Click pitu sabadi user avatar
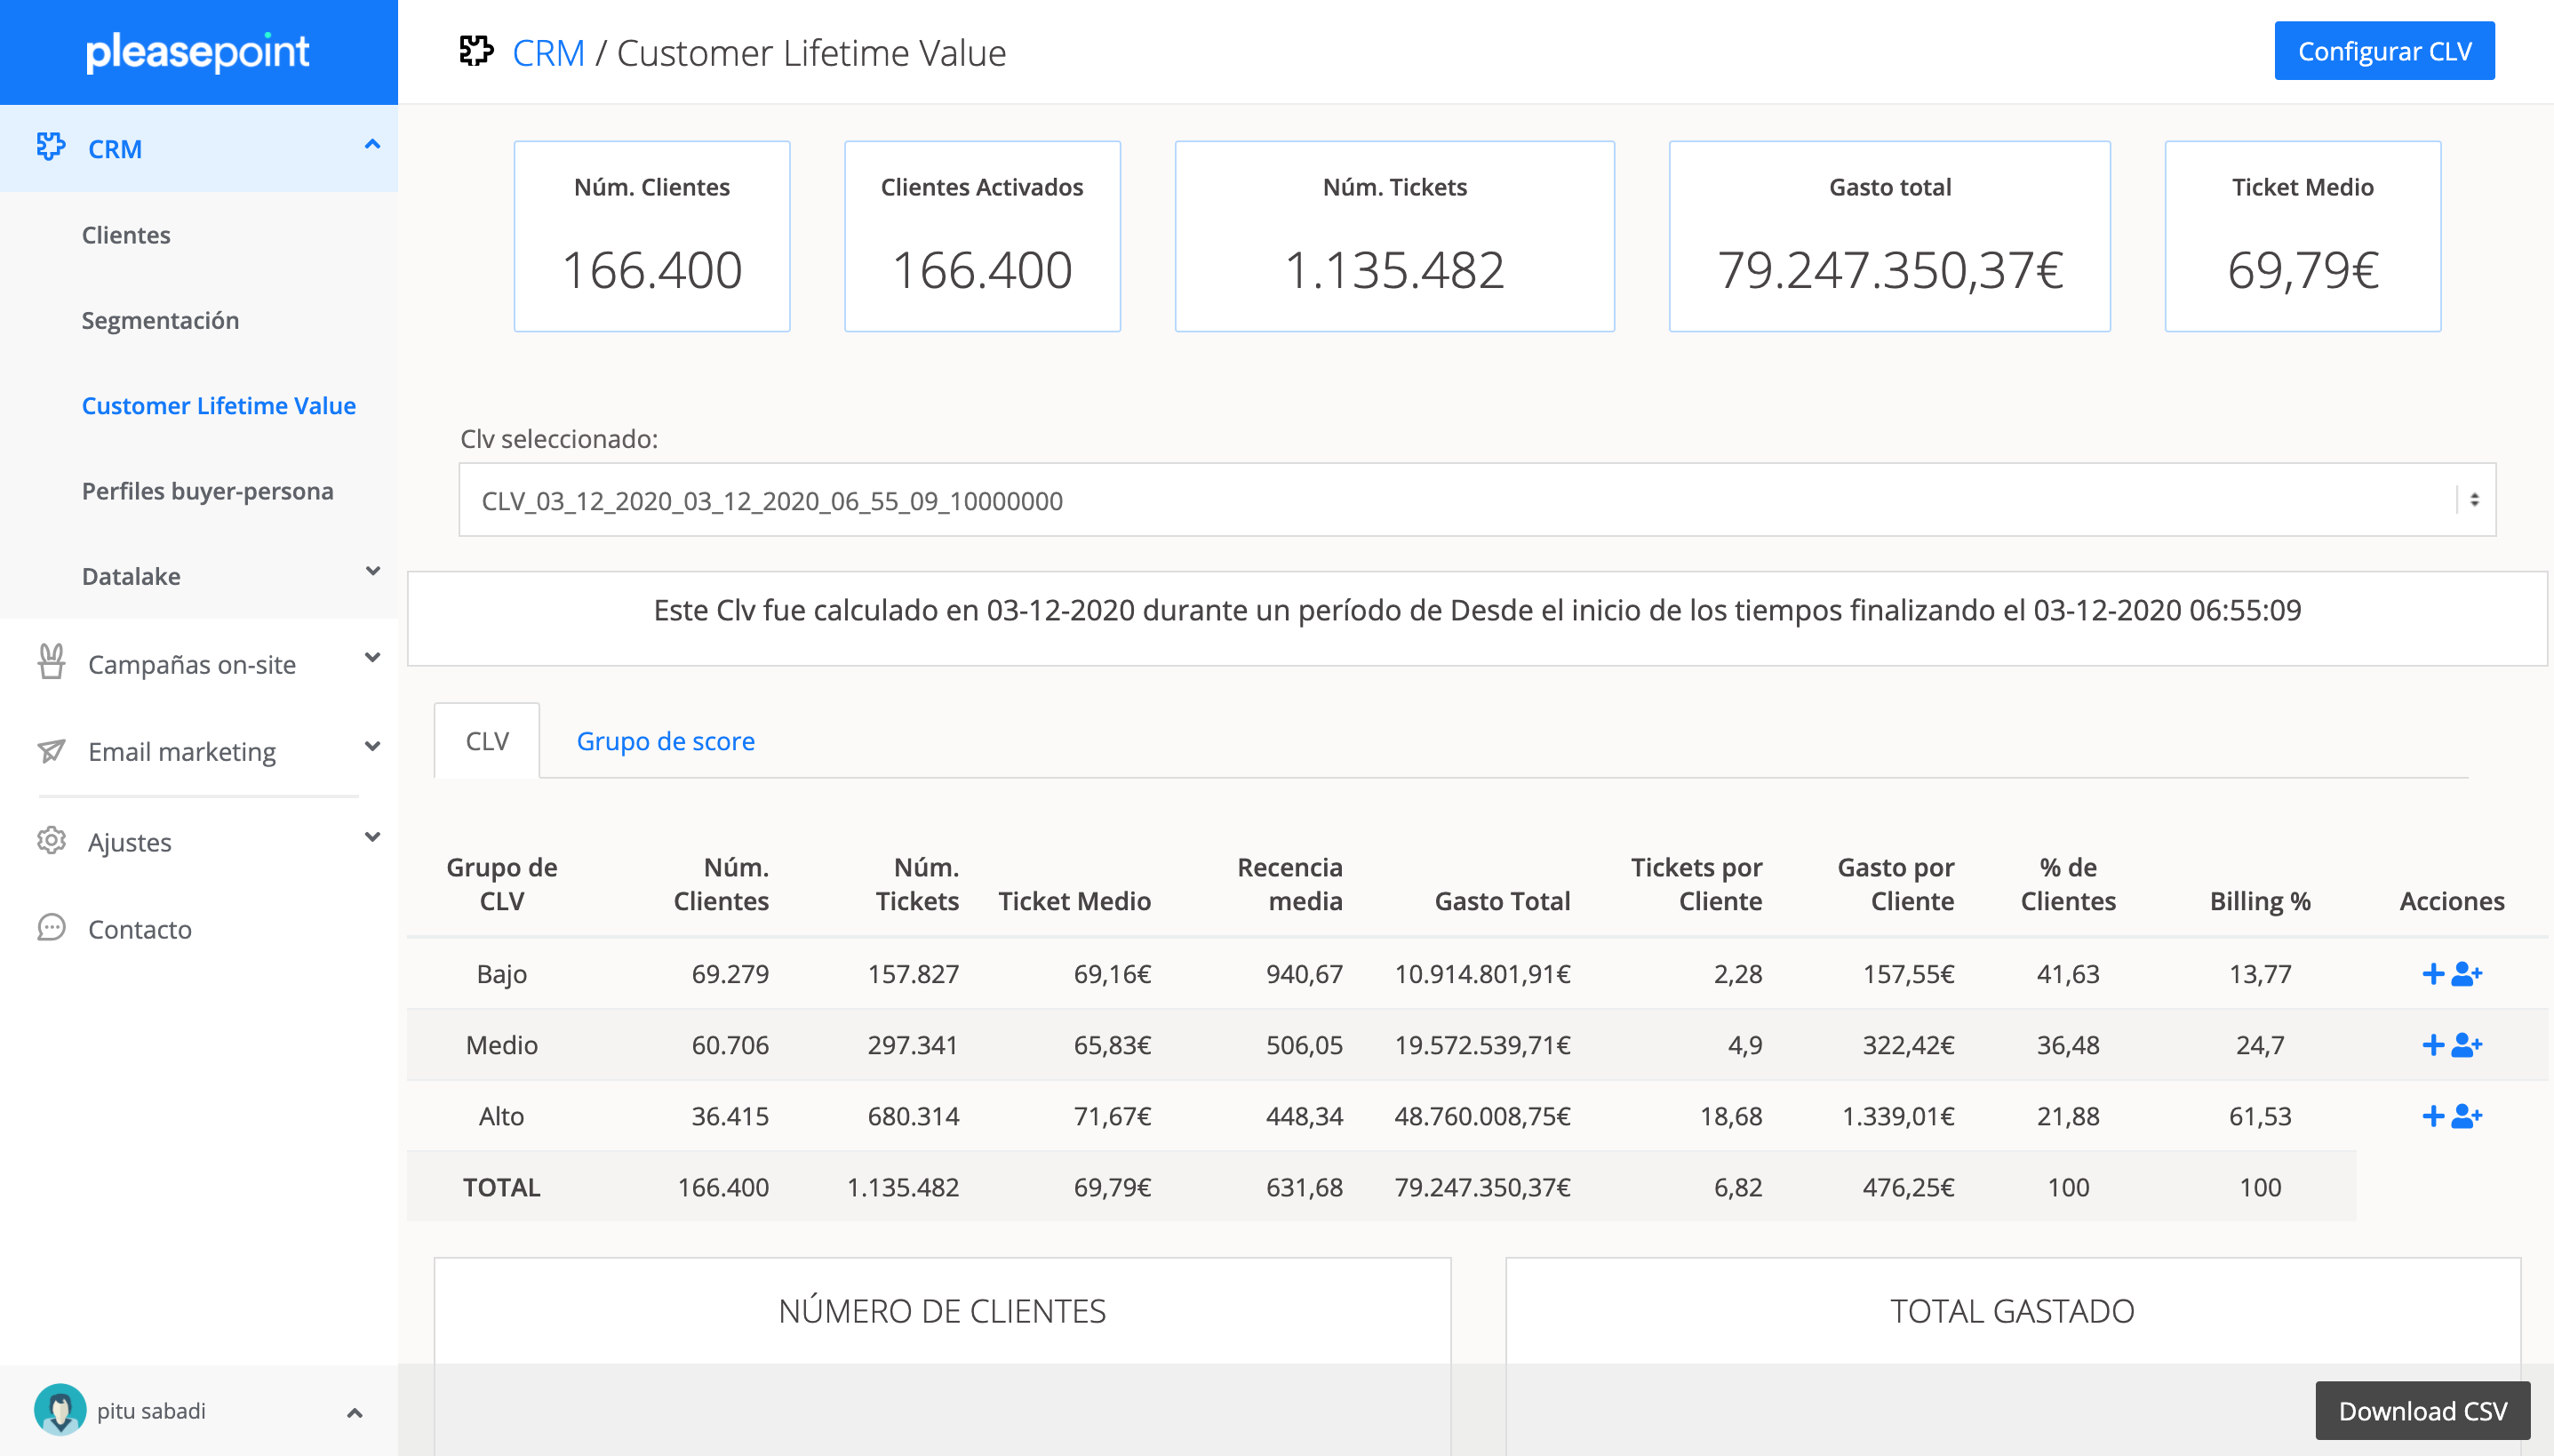This screenshot has height=1456, width=2554. (60, 1409)
